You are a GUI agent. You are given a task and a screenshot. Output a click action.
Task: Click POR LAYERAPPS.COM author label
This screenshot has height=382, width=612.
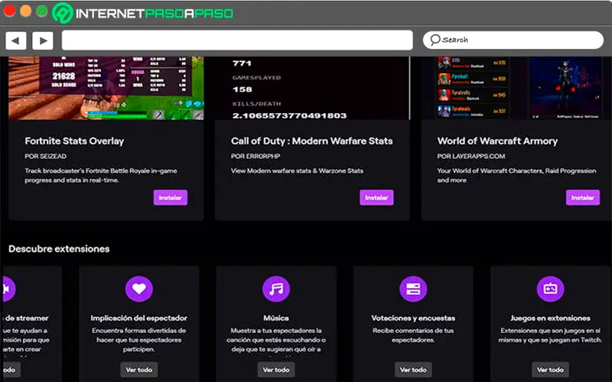tap(471, 157)
